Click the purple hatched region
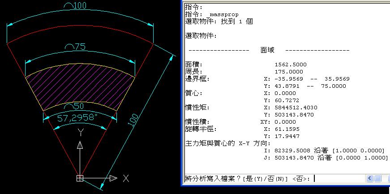Screen dimensions: 390x194 (x=80, y=86)
